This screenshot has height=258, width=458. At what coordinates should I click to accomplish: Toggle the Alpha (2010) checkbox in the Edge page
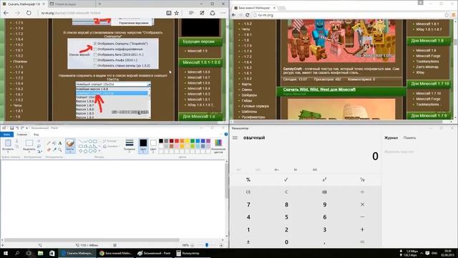click(95, 60)
